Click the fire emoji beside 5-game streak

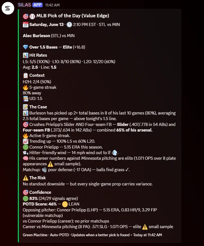(26, 88)
